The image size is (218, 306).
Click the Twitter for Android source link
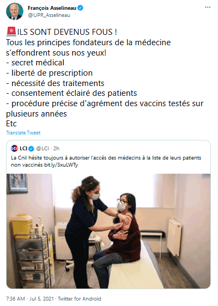pos(80,298)
